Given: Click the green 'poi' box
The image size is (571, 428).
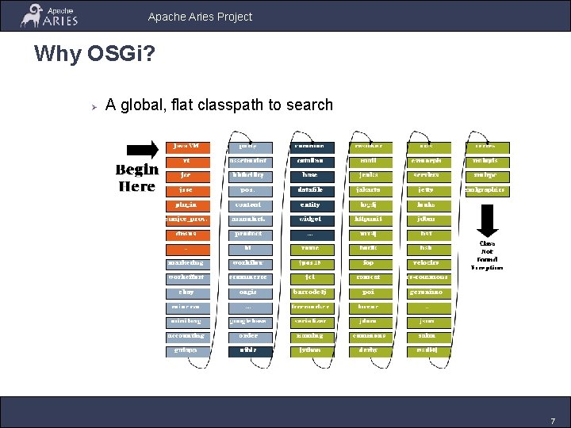Looking at the screenshot, I should [x=370, y=293].
